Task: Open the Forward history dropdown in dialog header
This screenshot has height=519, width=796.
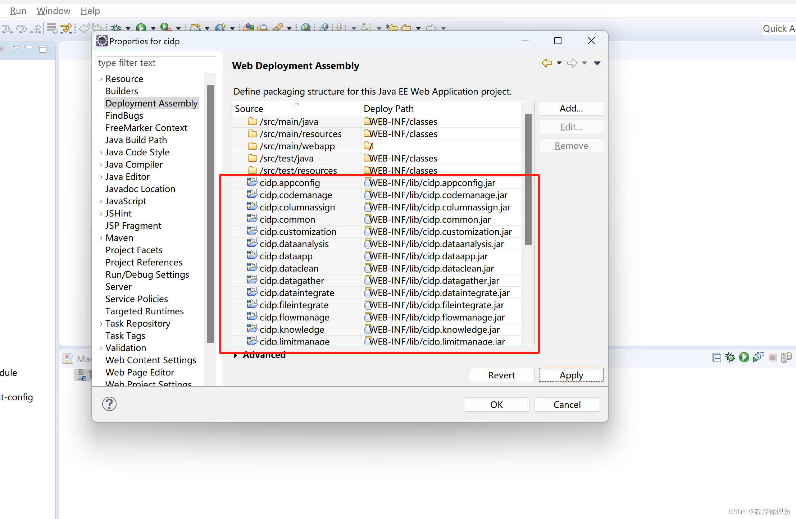Action: [585, 63]
